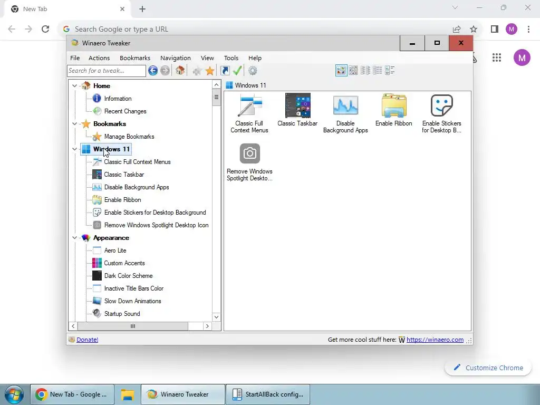Click tree scrollbar up arrow
The width and height of the screenshot is (540, 405).
tap(216, 85)
